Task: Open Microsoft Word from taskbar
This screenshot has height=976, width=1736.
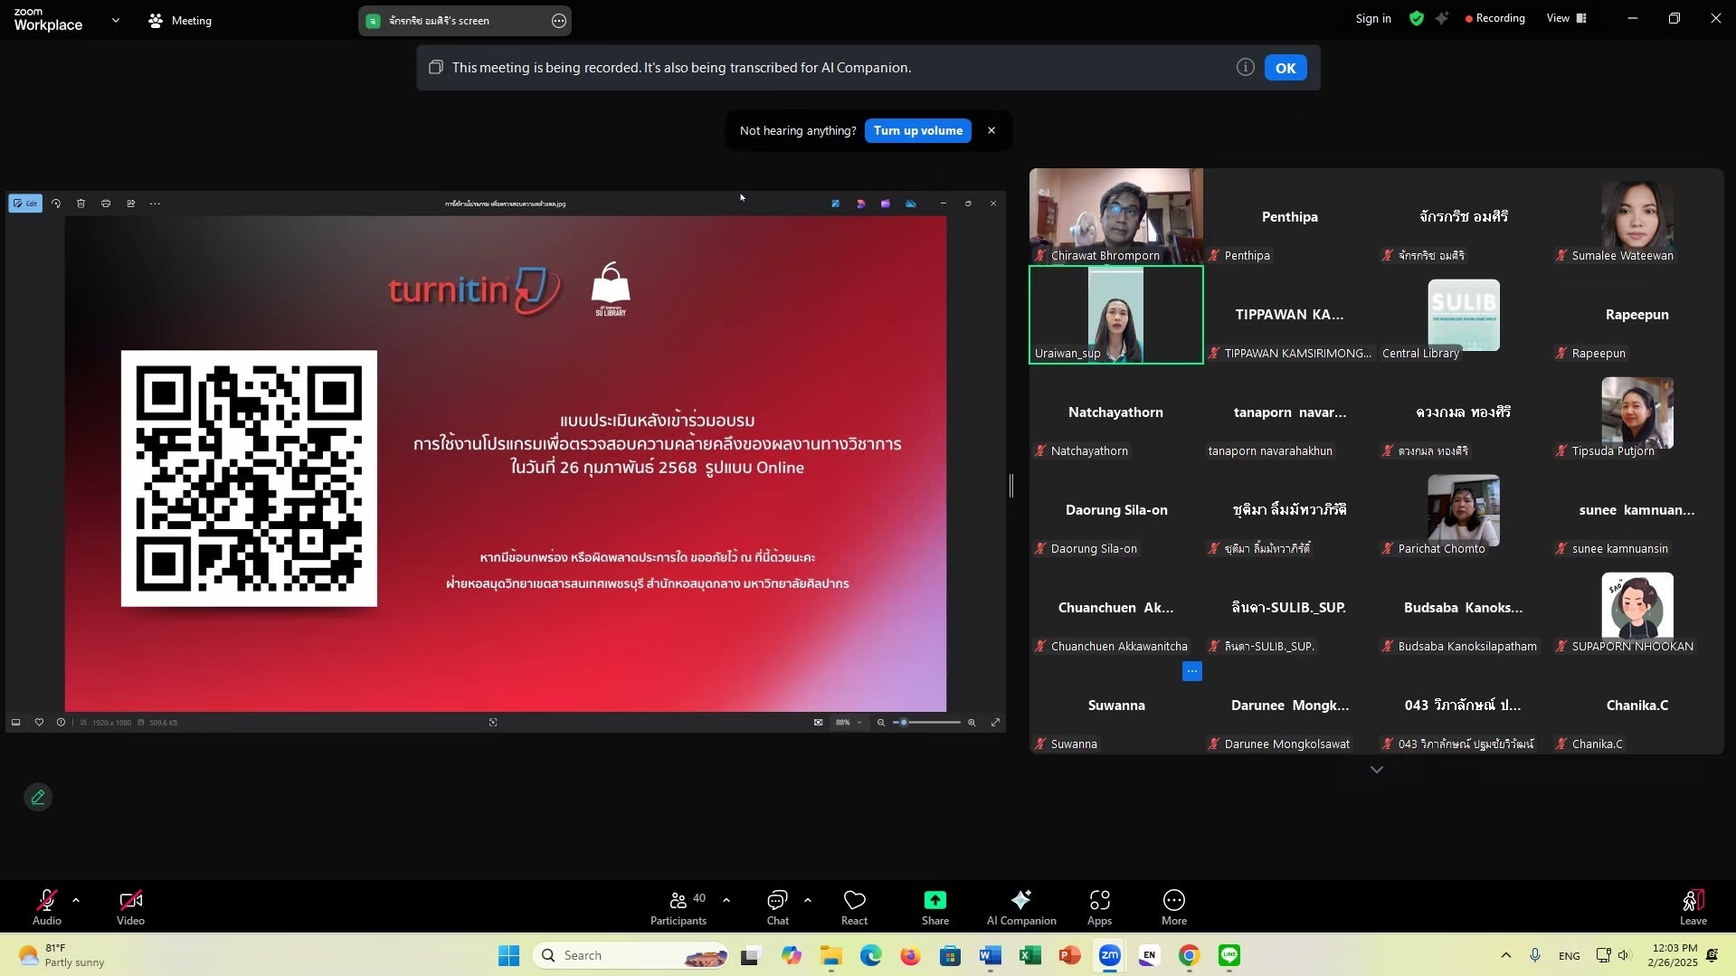Action: click(990, 956)
